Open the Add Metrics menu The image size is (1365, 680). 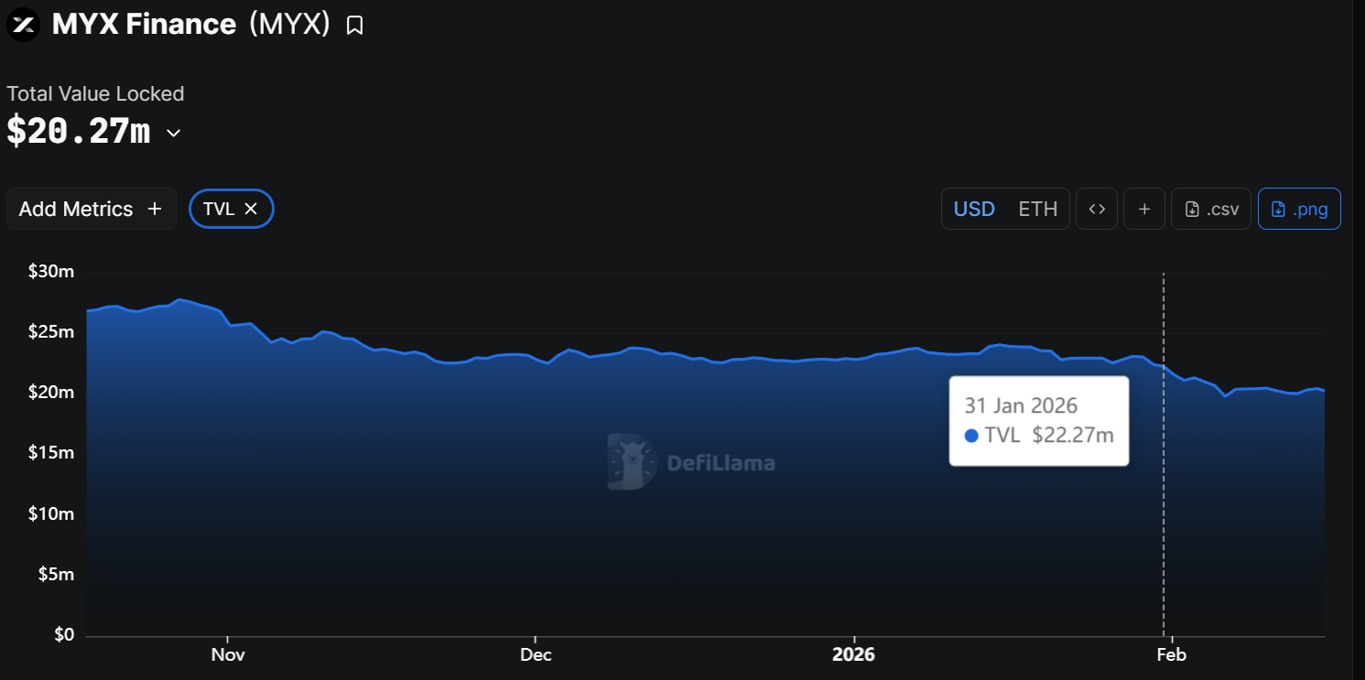point(91,209)
